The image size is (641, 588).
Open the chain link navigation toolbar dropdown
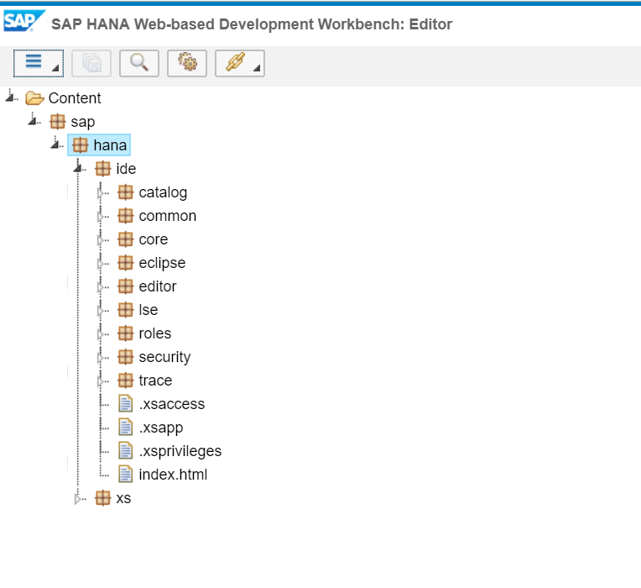(x=240, y=64)
